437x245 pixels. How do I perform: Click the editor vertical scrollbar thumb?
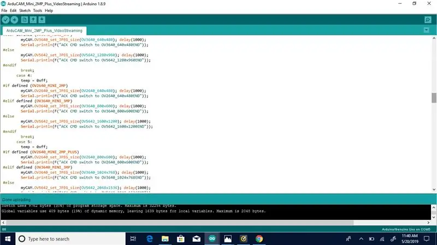click(x=434, y=98)
